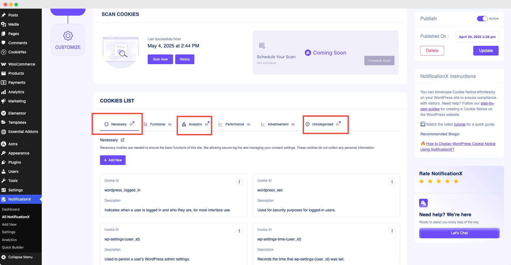Click the scan illustration thumbnail
Image resolution: width=511 pixels, height=265 pixels.
[x=120, y=50]
